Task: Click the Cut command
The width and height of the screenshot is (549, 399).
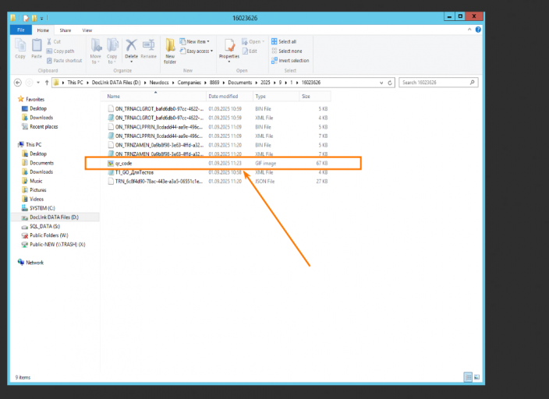Action: click(54, 41)
